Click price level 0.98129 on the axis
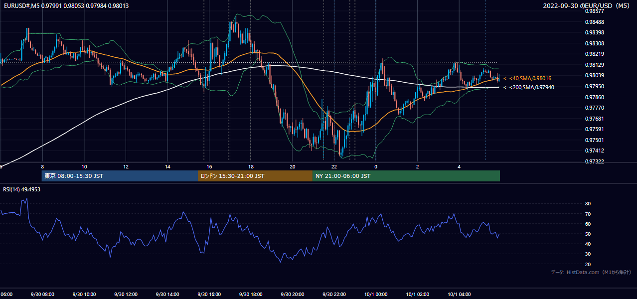 coord(595,65)
